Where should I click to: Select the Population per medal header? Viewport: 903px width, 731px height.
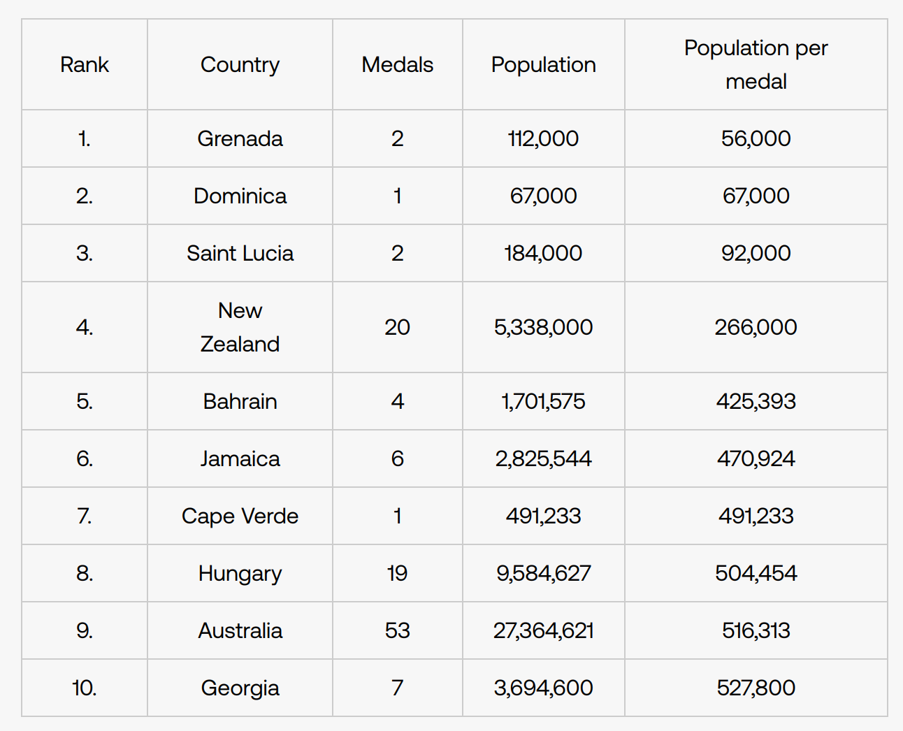click(x=756, y=65)
